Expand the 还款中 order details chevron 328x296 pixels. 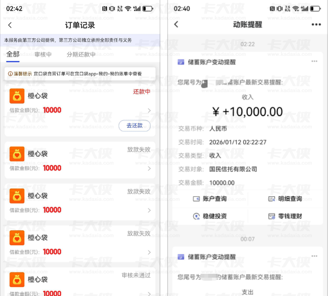149,110
